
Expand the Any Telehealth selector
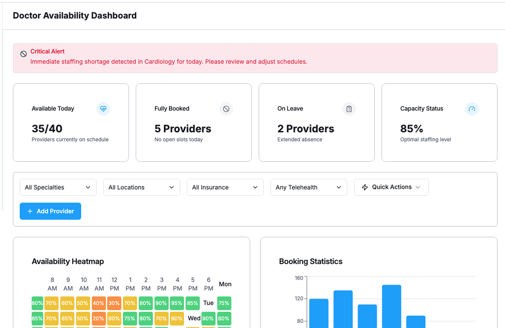pyautogui.click(x=309, y=187)
